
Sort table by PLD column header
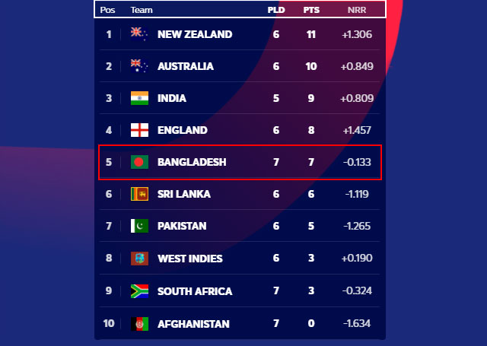tap(276, 10)
